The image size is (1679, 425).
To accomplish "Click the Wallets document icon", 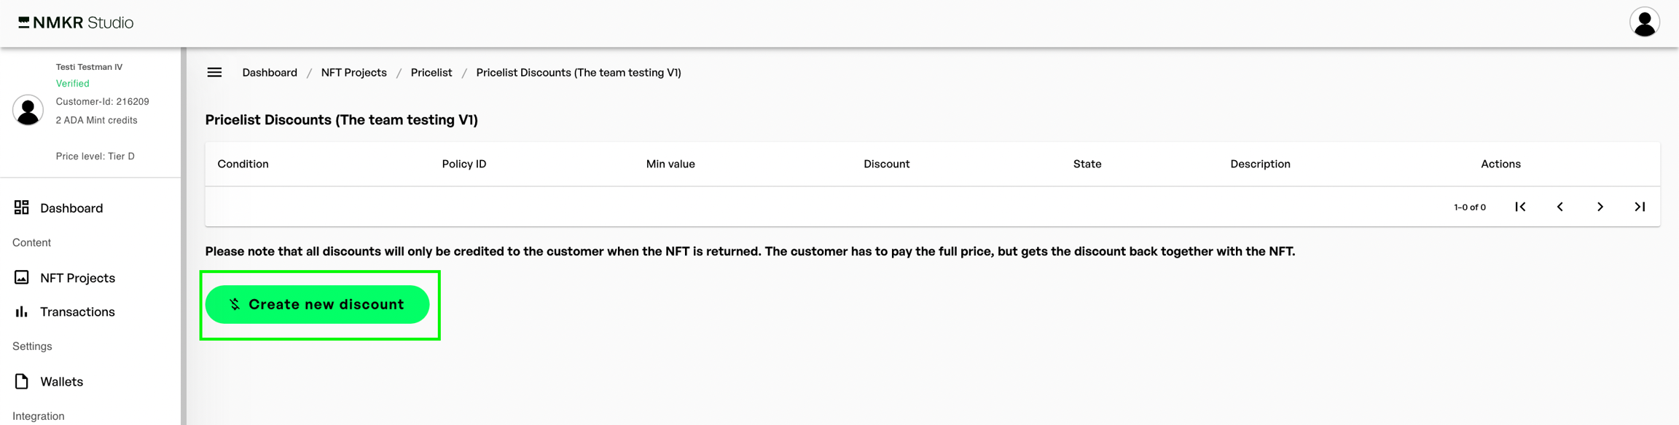I will click(22, 381).
